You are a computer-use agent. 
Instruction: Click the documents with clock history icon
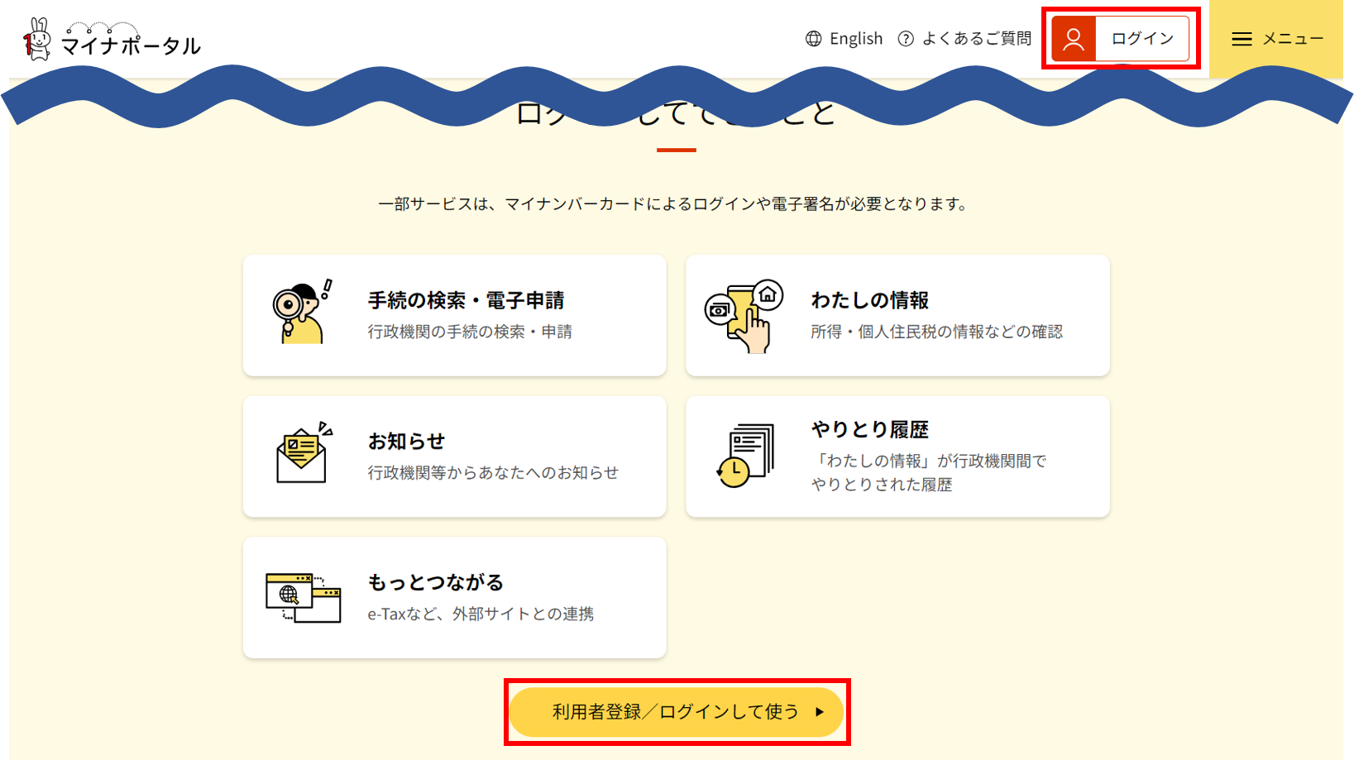pos(746,456)
